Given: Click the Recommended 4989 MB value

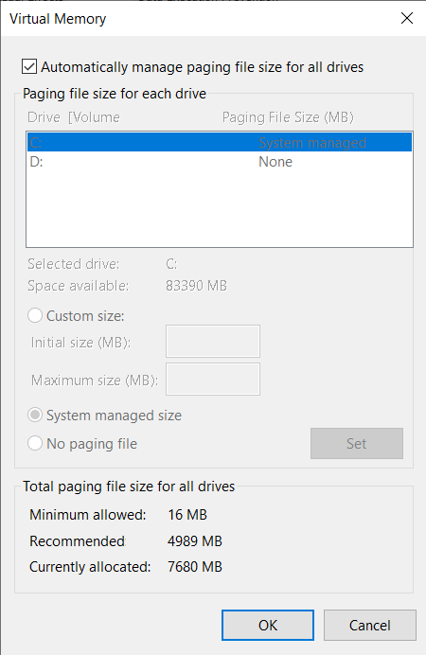Looking at the screenshot, I should [195, 541].
